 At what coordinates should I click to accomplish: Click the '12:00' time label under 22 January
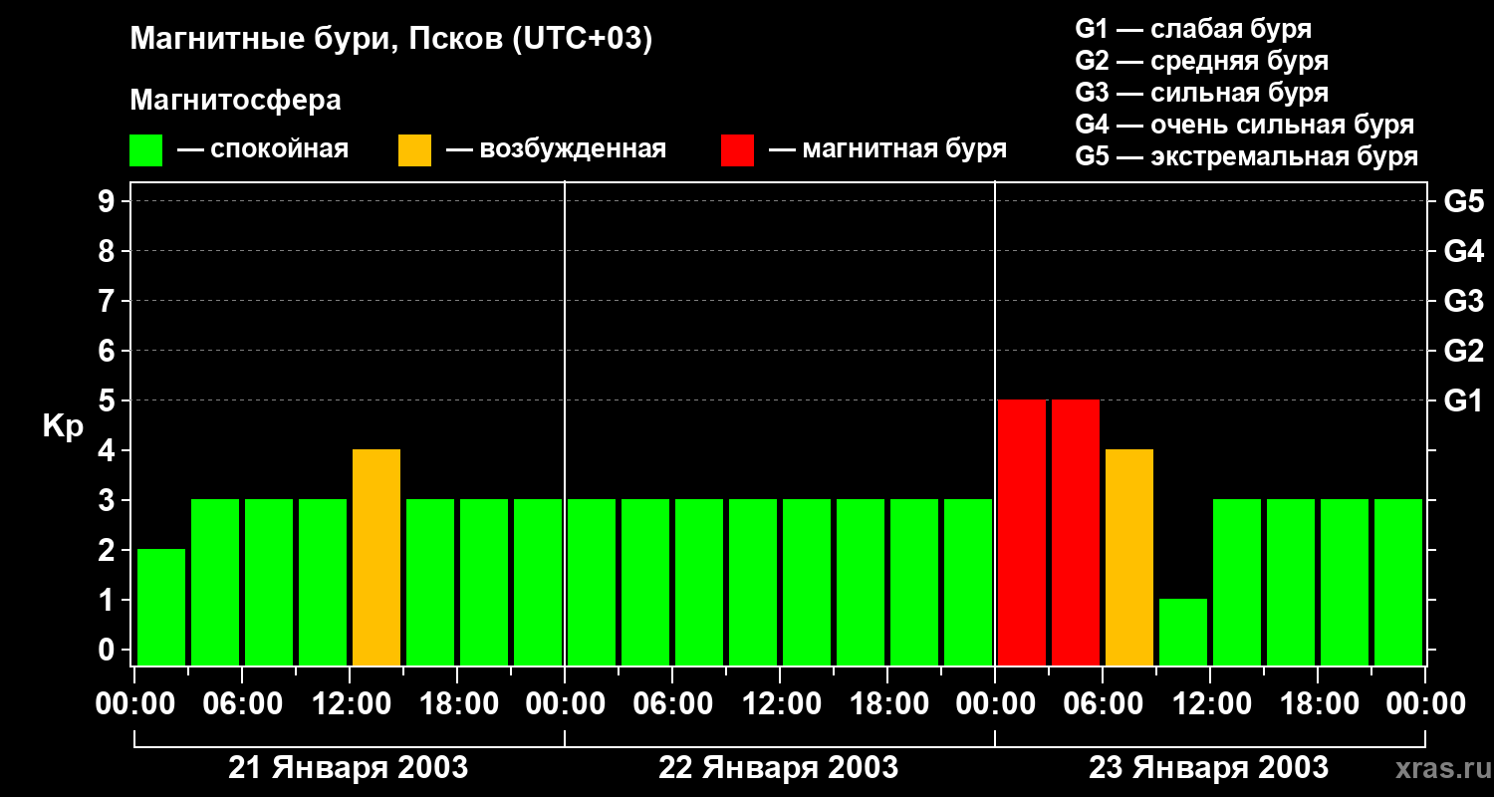tap(780, 704)
